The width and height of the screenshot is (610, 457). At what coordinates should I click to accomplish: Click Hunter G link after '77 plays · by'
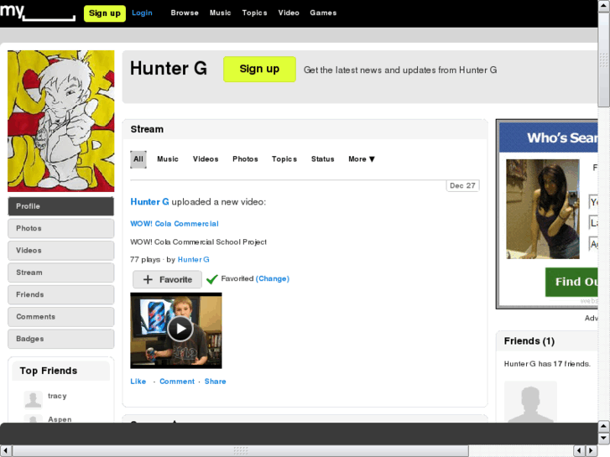tap(193, 259)
